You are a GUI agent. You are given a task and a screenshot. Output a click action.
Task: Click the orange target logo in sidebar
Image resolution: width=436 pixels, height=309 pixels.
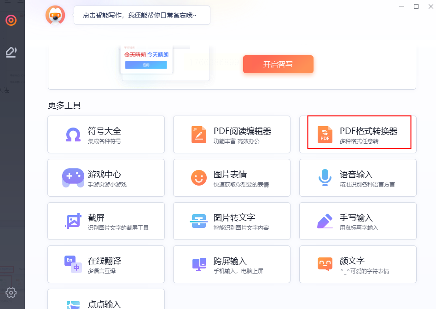pos(11,20)
